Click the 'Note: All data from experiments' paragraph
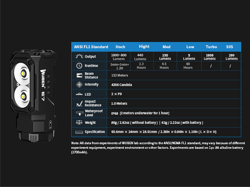Image resolution: width=250 pixels, height=187 pixels. pyautogui.click(x=158, y=148)
